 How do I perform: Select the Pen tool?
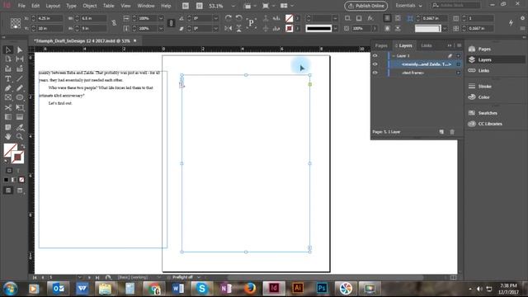coord(8,88)
